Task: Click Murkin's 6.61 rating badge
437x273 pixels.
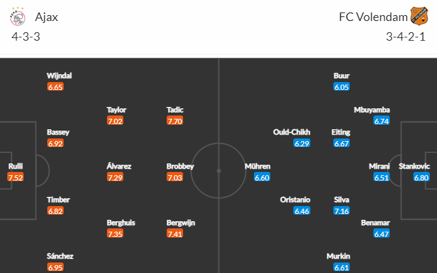Action: [x=341, y=268]
